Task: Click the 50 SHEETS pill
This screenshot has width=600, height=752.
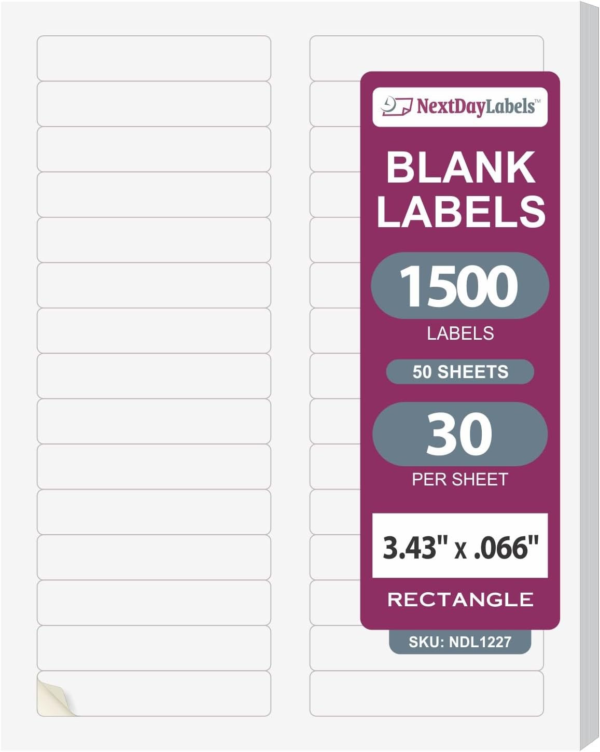Action: point(460,372)
